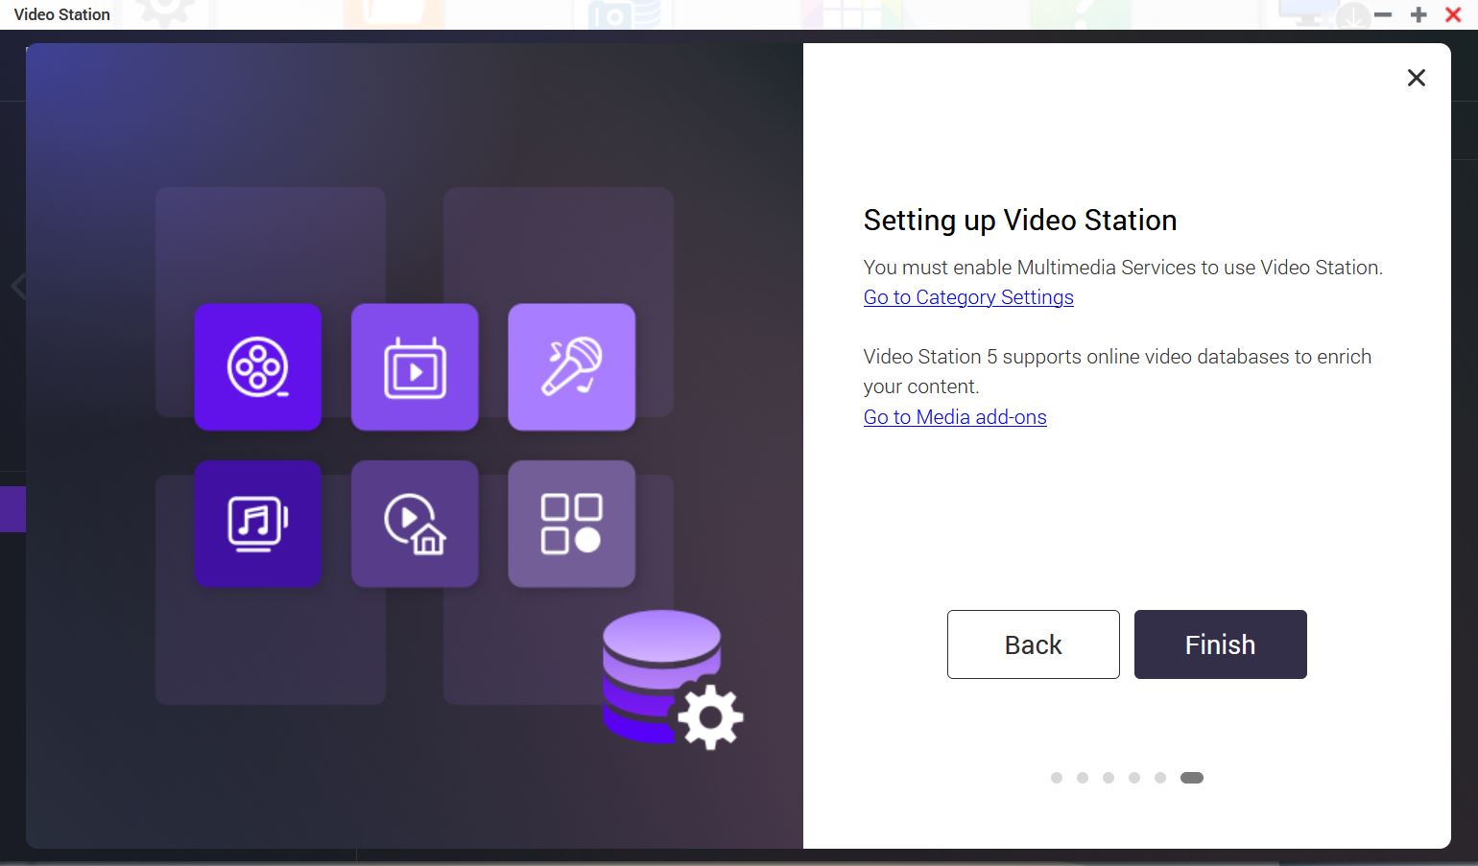Close the setup wizard dialog
Screen dimensions: 1478x866
[x=1416, y=78]
